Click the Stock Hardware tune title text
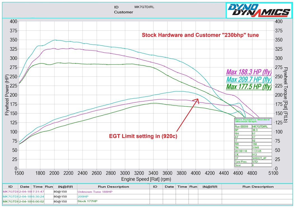The image size is (295, 208). (200, 35)
